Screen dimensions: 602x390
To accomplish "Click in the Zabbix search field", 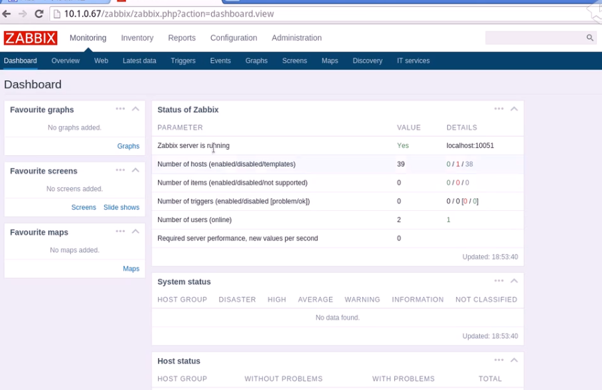I will [x=535, y=38].
